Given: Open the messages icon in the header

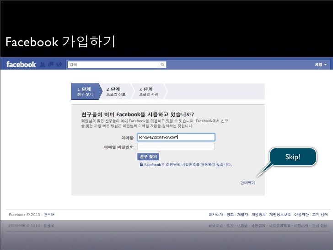Looking at the screenshot, I should tap(51, 64).
